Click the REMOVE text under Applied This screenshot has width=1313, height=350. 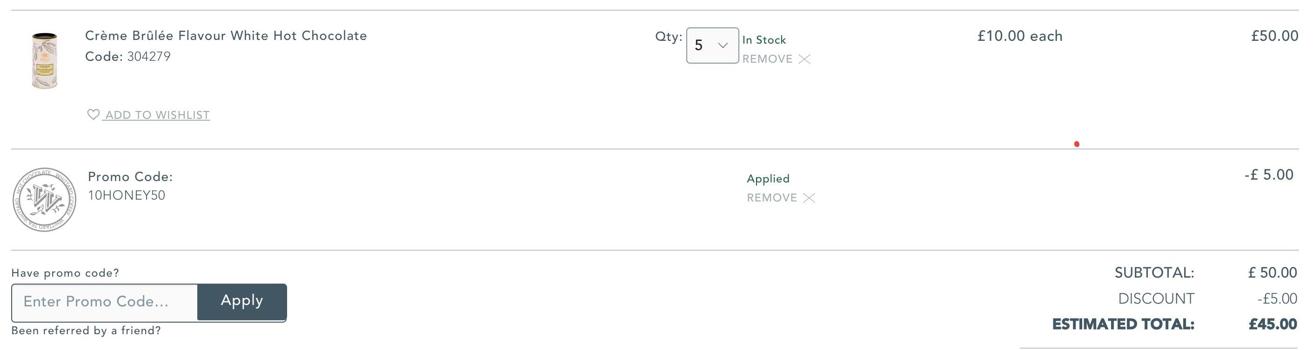pos(772,198)
